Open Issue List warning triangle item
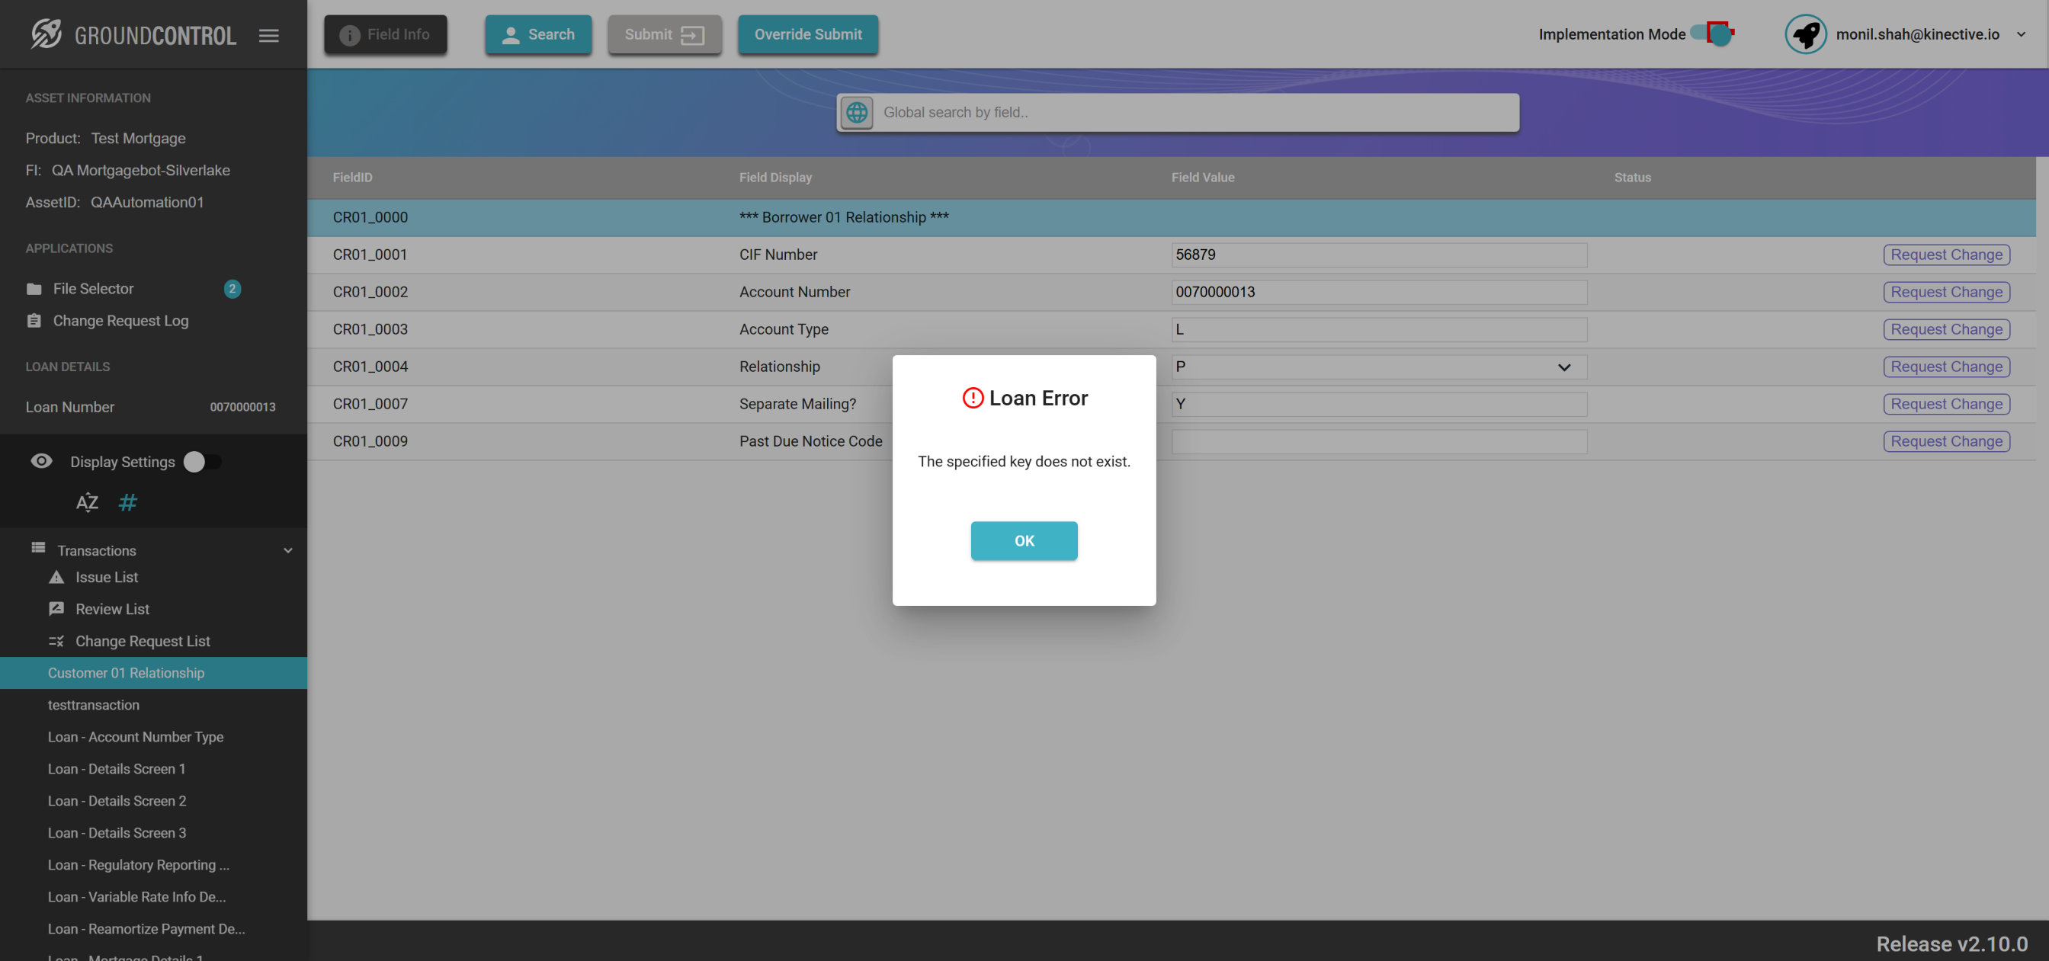 click(x=107, y=577)
